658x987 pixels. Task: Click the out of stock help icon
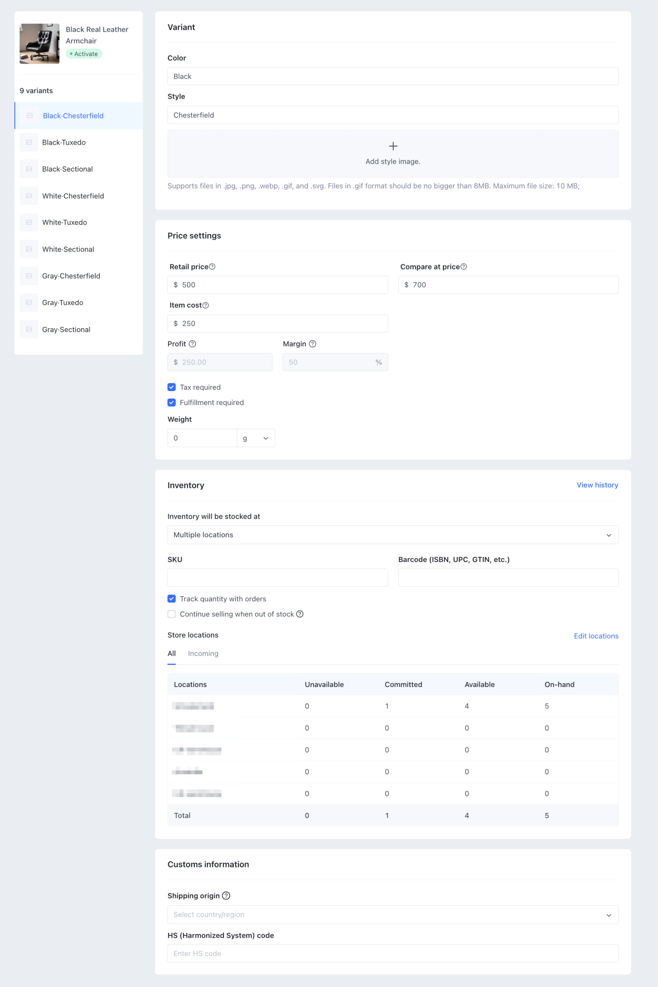coord(300,614)
